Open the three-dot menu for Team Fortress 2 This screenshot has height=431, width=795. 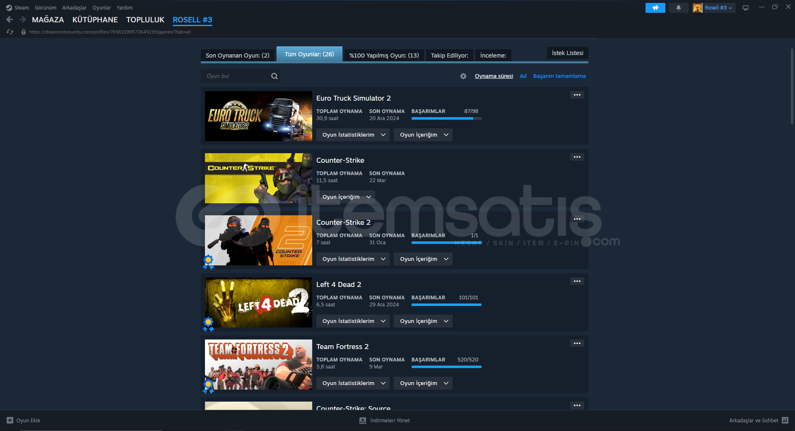click(x=577, y=343)
